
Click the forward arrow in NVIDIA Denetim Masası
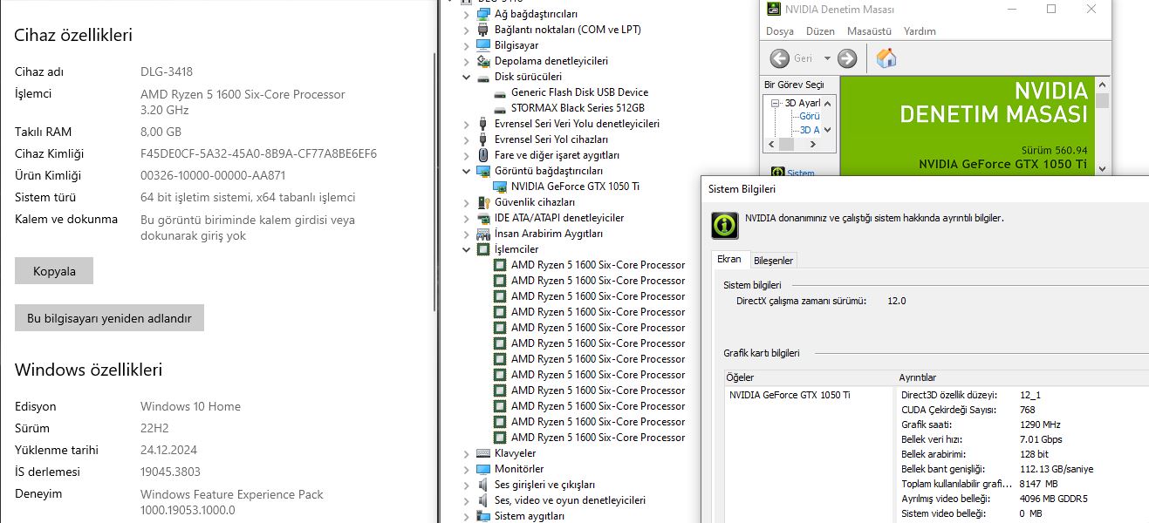847,58
